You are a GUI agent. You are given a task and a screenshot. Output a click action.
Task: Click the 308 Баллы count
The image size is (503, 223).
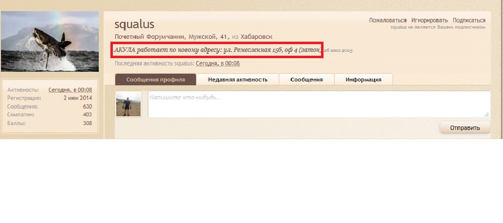(x=87, y=123)
